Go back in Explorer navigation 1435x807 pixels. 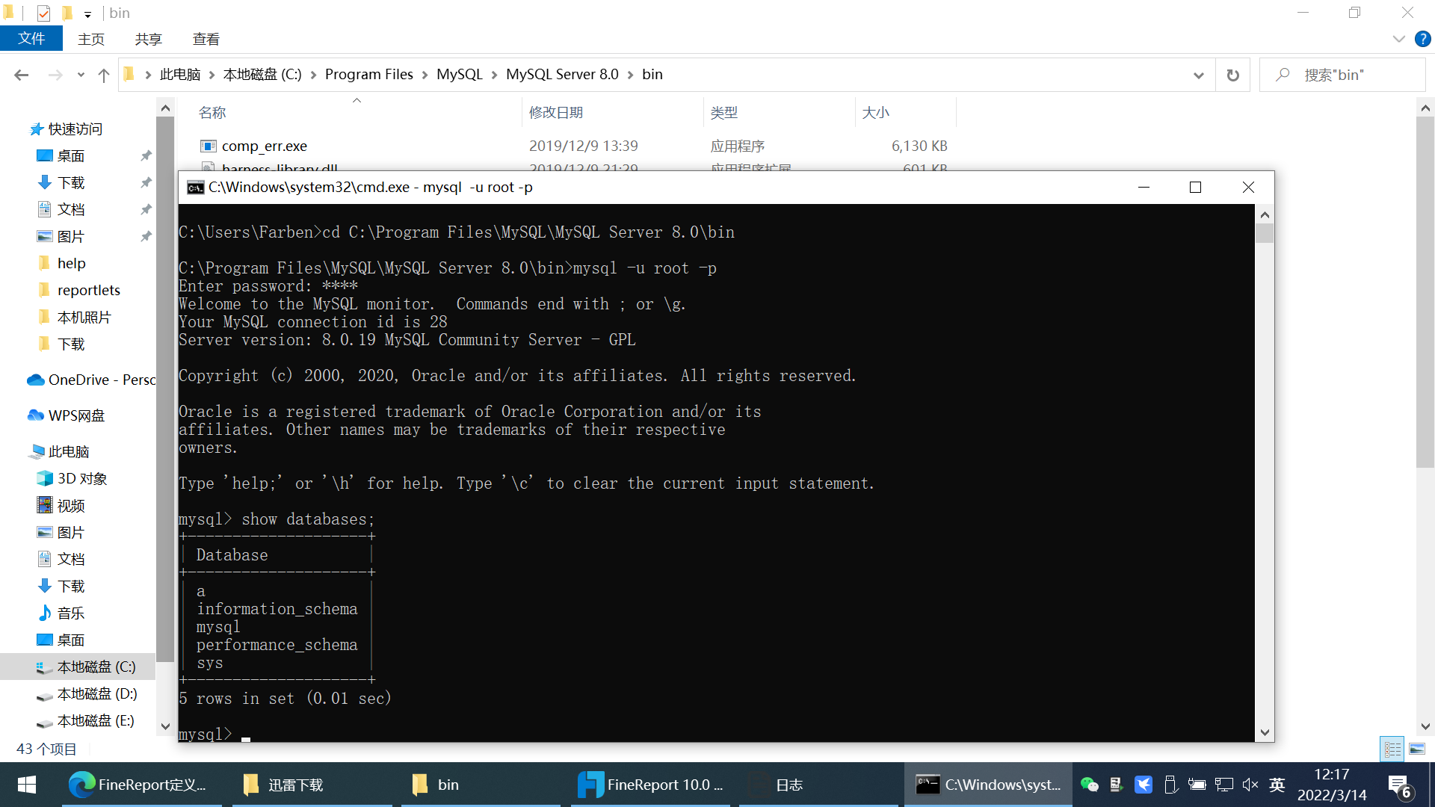point(21,75)
